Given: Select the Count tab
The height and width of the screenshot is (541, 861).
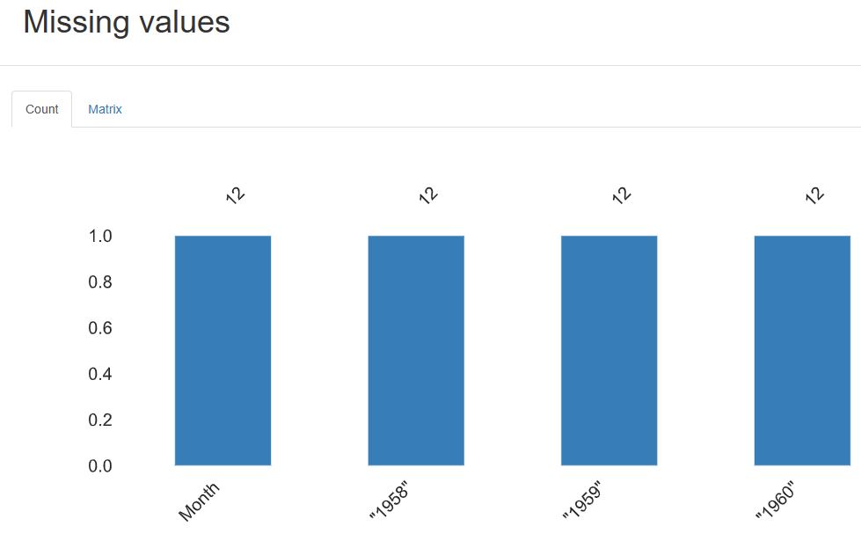Looking at the screenshot, I should click(x=41, y=109).
